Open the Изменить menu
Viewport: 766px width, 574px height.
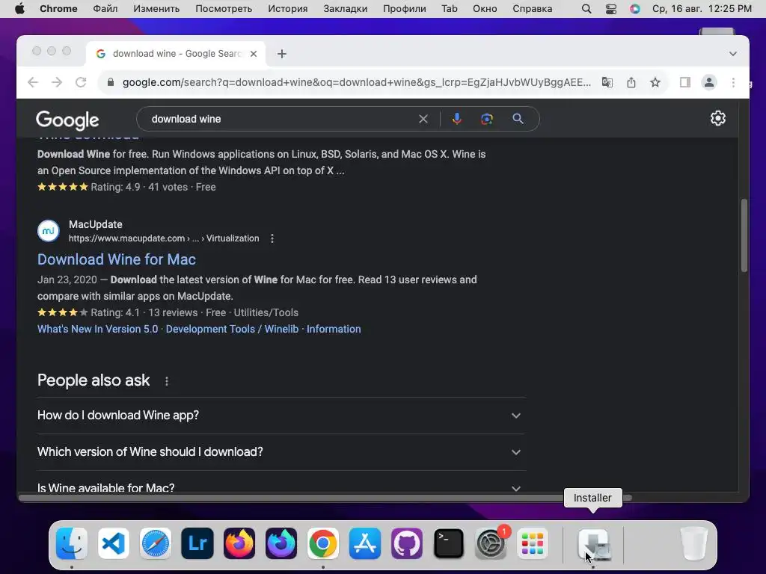pyautogui.click(x=156, y=9)
